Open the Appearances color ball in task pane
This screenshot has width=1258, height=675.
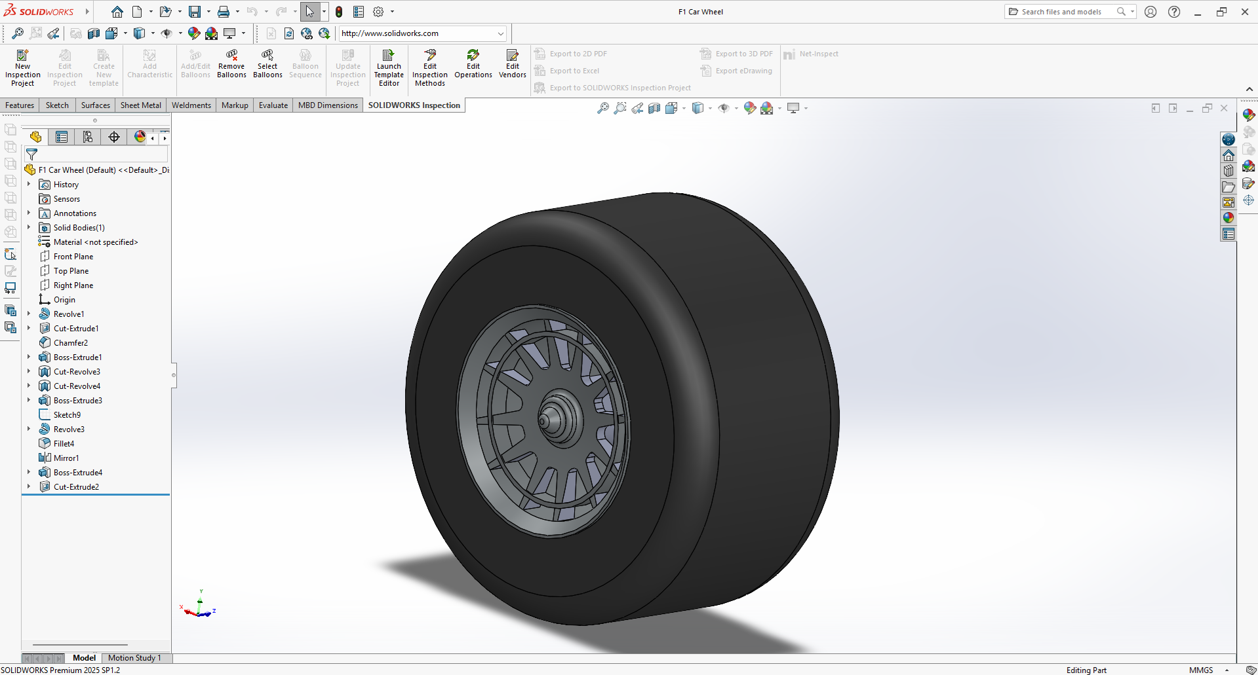pos(1229,218)
